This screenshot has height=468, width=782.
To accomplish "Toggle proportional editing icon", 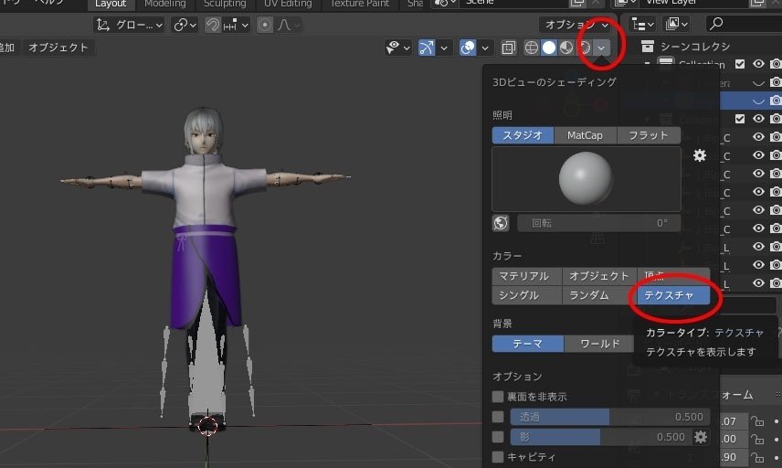I will pyautogui.click(x=265, y=25).
